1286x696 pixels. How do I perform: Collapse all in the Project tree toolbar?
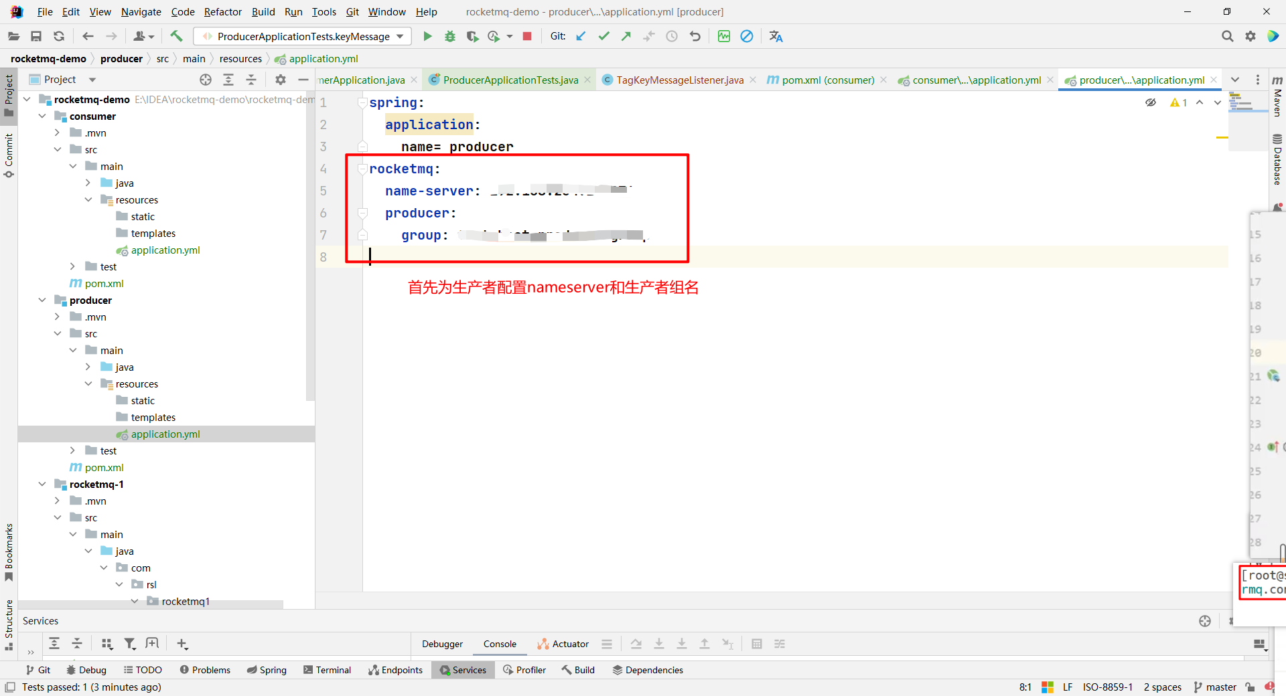[251, 80]
